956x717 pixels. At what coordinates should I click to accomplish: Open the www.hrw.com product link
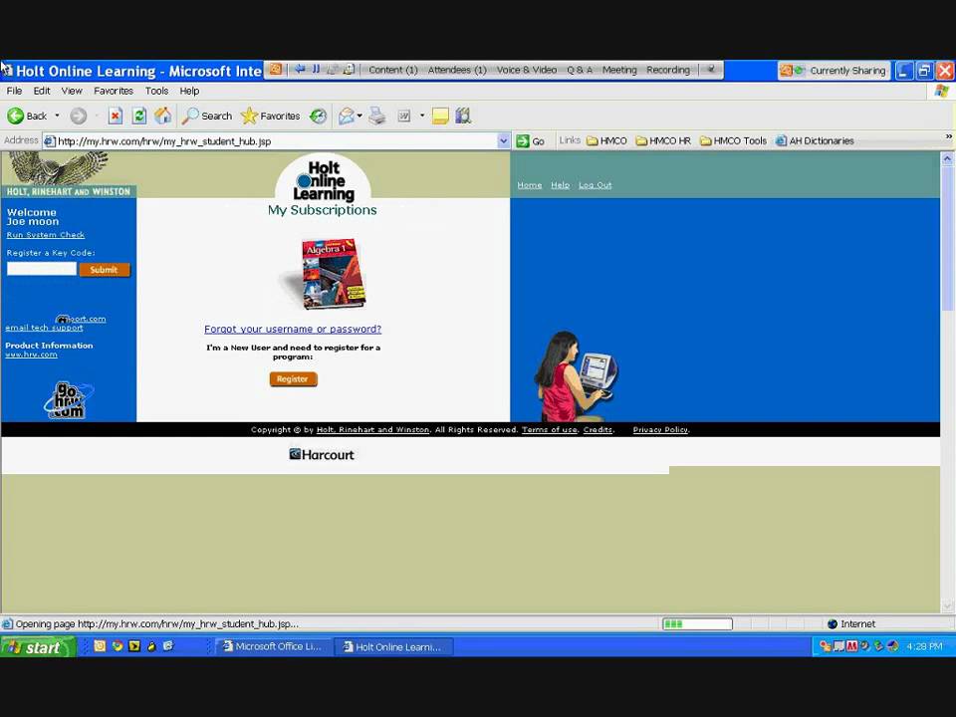31,355
